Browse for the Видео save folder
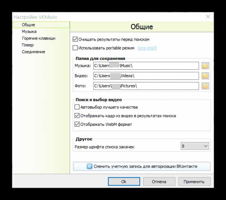 click(x=205, y=76)
